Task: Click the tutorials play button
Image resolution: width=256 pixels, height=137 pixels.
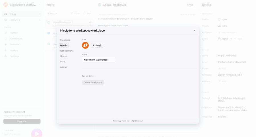Action: (x=37, y=134)
